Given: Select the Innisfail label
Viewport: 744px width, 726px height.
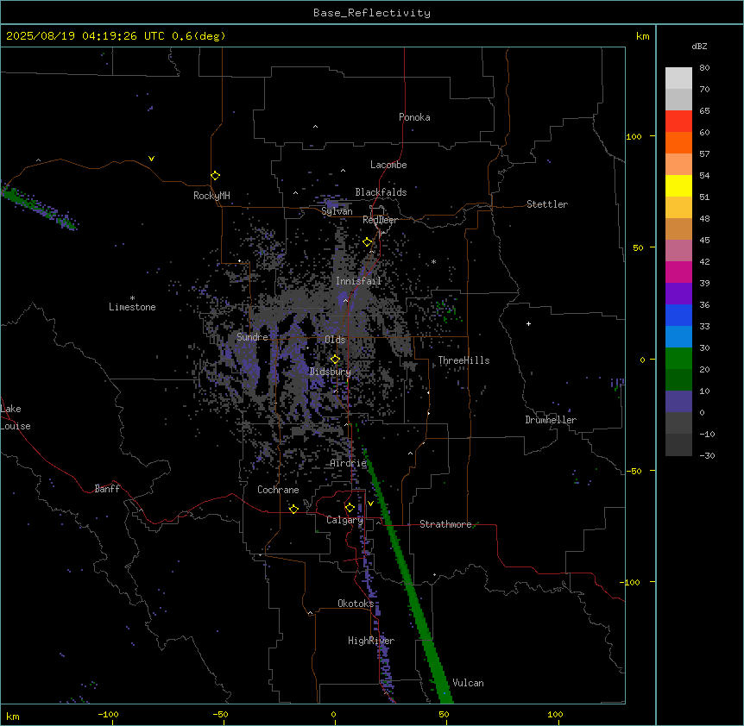Looking at the screenshot, I should (358, 281).
